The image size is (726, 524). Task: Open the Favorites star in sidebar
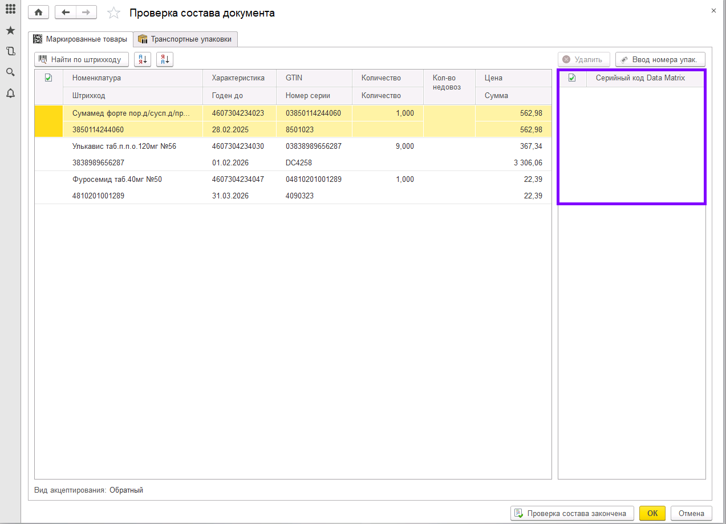pos(10,30)
